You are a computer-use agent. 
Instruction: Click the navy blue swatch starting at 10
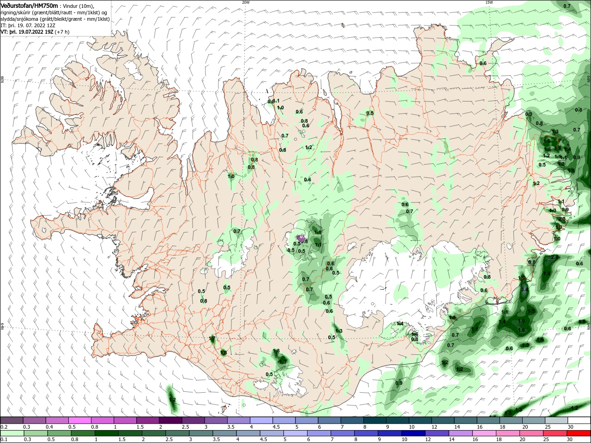click(x=412, y=433)
